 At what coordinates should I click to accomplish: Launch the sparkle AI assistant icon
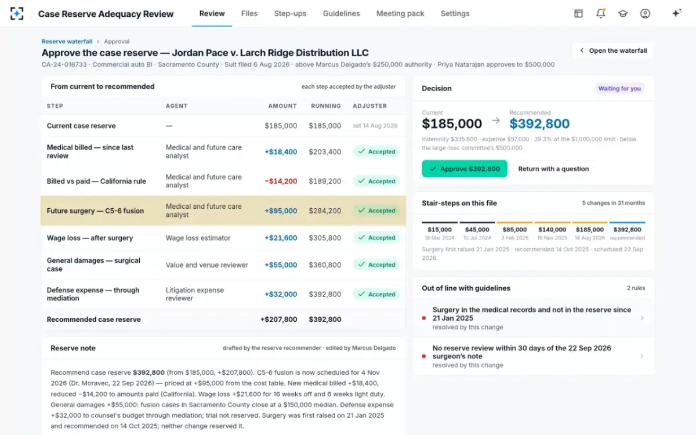click(x=676, y=13)
